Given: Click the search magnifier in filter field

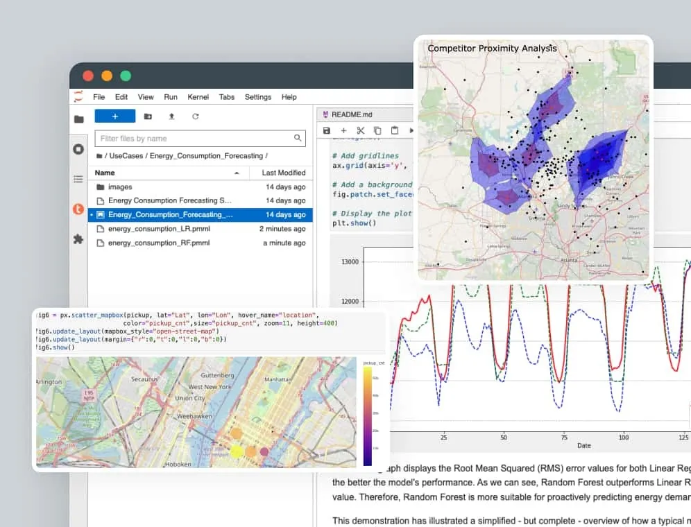Looking at the screenshot, I should (298, 138).
